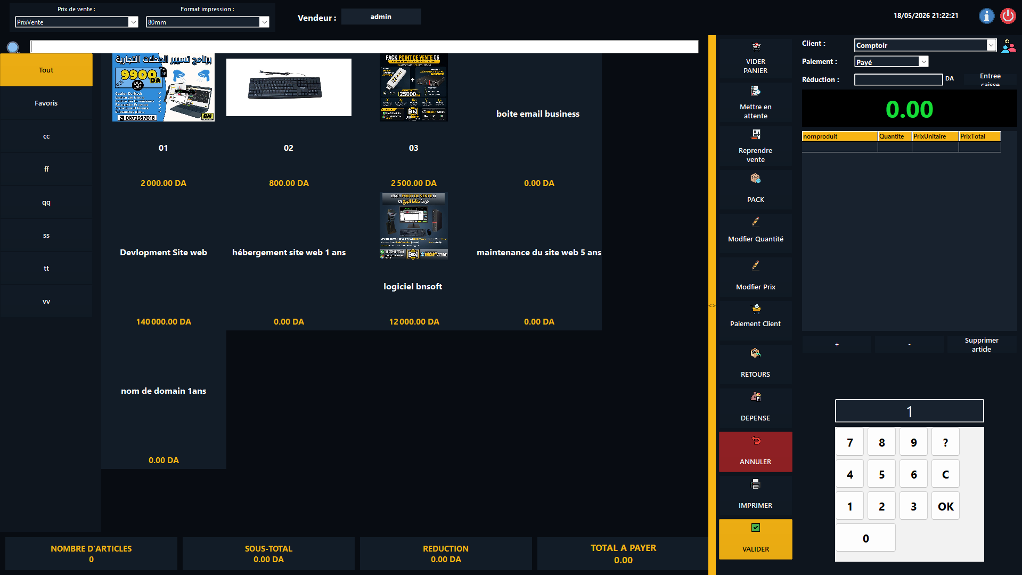The width and height of the screenshot is (1022, 575).
Task: Expand the Client Comptoir dropdown
Action: coord(991,45)
